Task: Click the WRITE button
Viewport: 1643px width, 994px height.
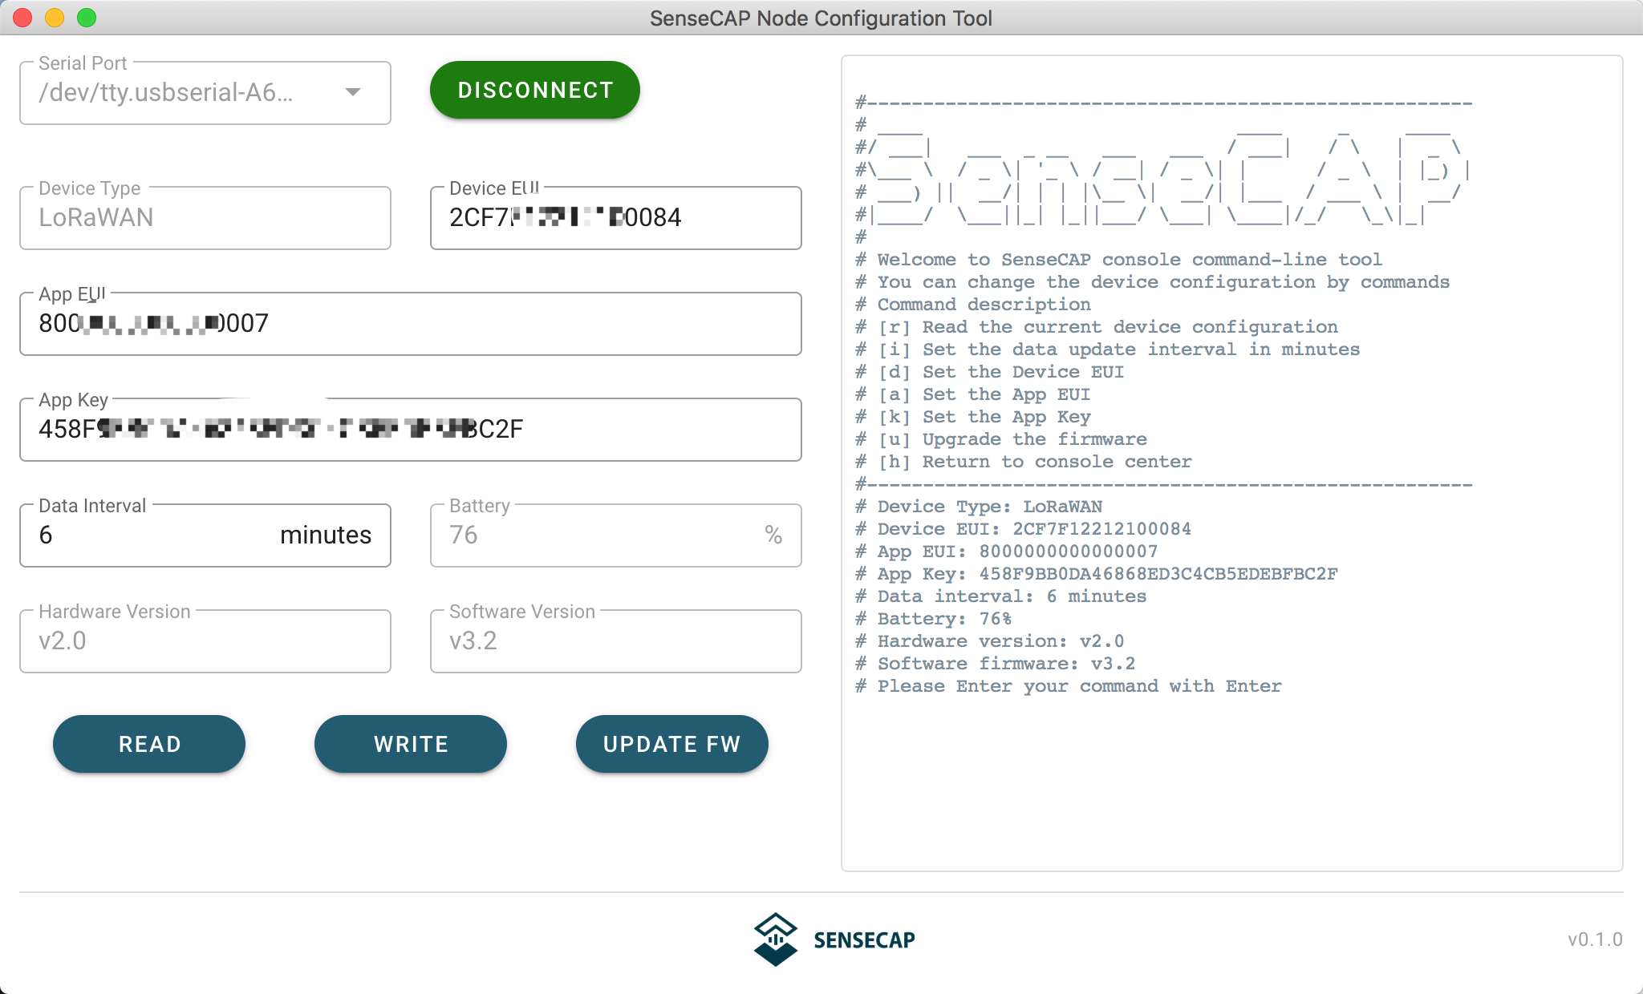Action: click(x=411, y=744)
